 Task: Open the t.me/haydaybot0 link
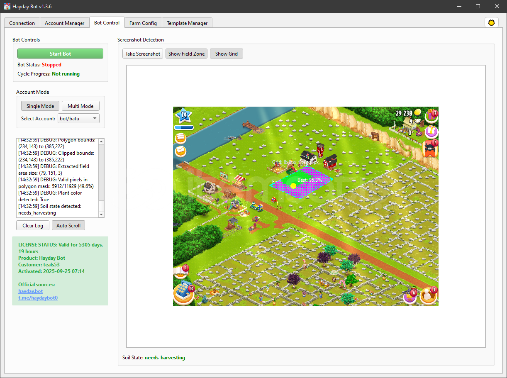38,298
